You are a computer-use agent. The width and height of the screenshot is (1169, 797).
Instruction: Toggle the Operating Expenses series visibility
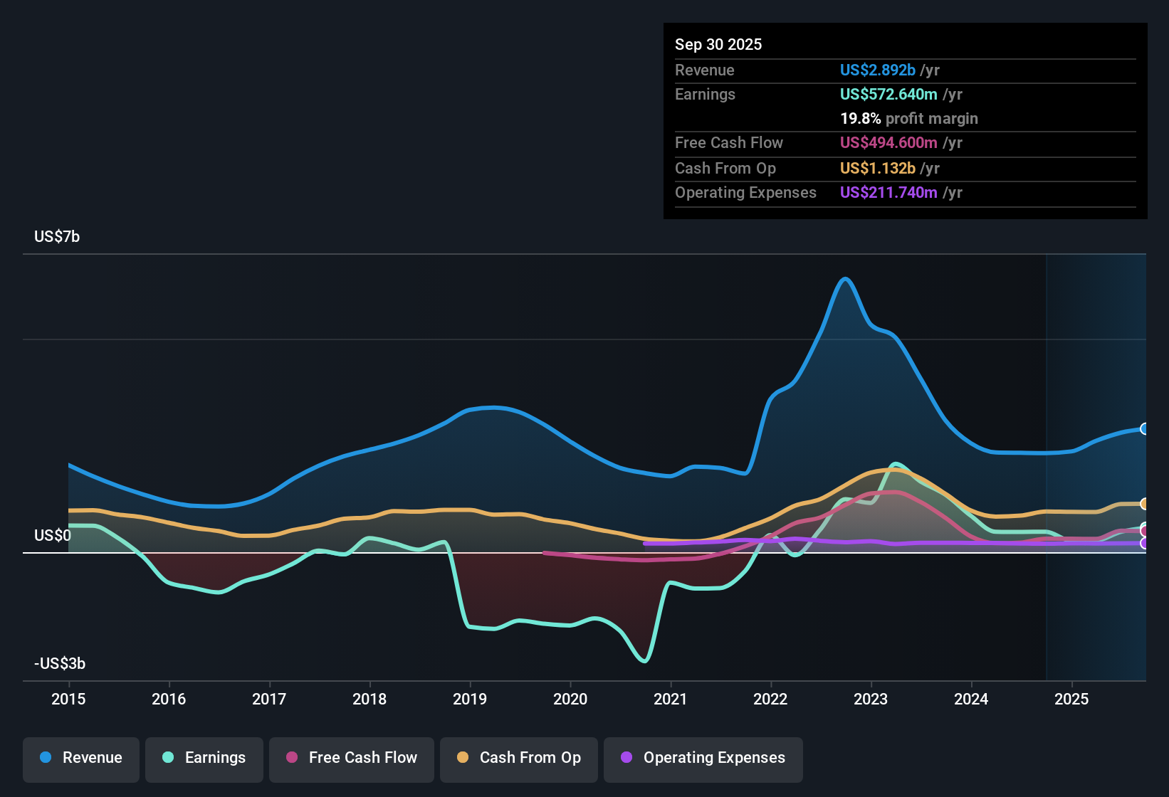[x=703, y=758]
